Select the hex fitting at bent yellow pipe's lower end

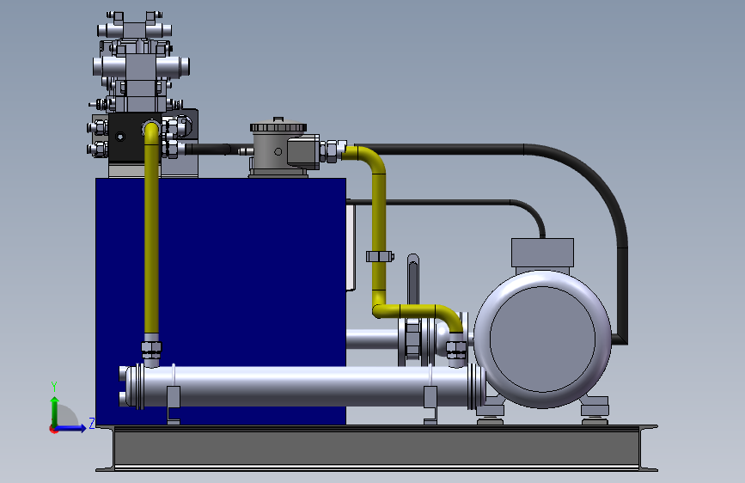click(x=456, y=350)
